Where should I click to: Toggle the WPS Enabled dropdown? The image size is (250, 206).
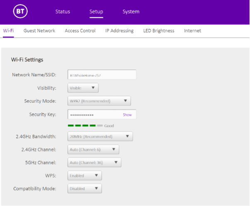[84, 176]
